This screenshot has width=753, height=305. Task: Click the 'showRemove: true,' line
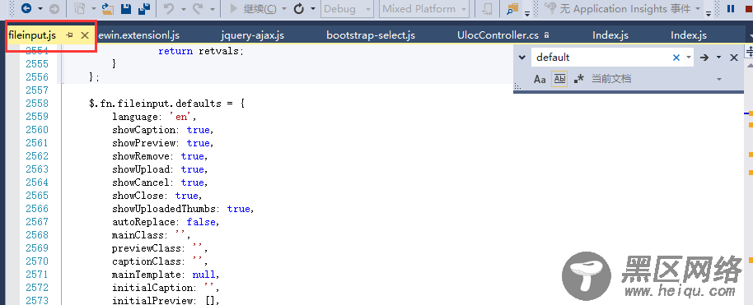160,156
